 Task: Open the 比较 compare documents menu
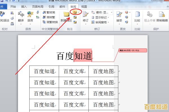click(137, 18)
